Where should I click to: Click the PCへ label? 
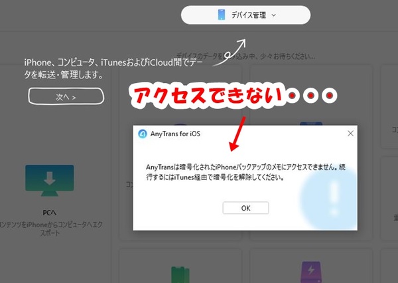(x=50, y=213)
